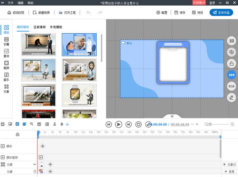Click the microphone record icon in timeline toolbar

click(61, 124)
